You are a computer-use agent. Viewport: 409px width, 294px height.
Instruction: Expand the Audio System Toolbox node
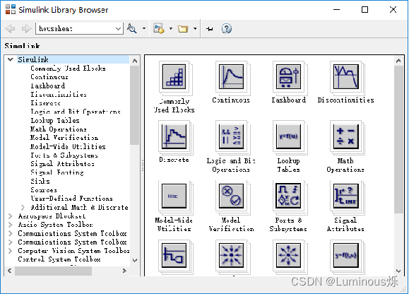11,225
